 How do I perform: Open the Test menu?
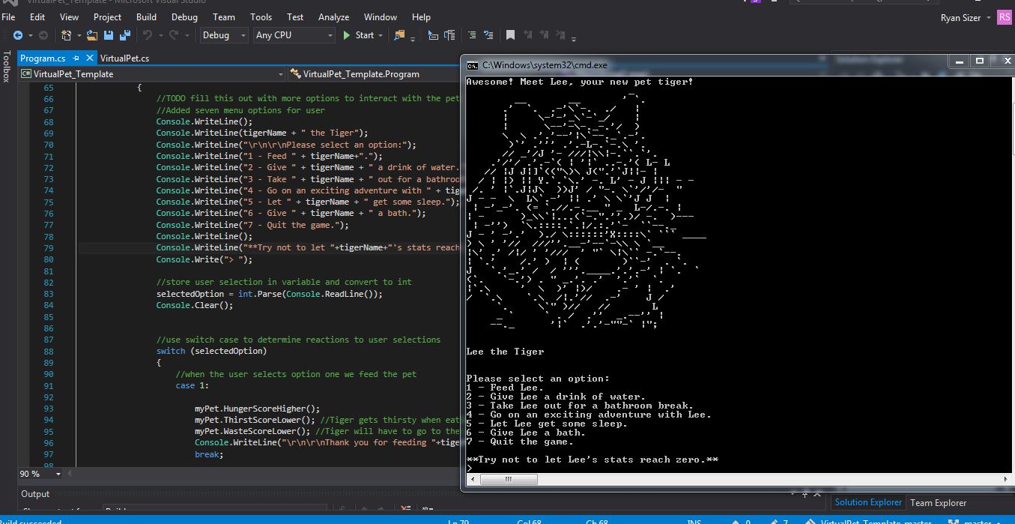pos(296,16)
